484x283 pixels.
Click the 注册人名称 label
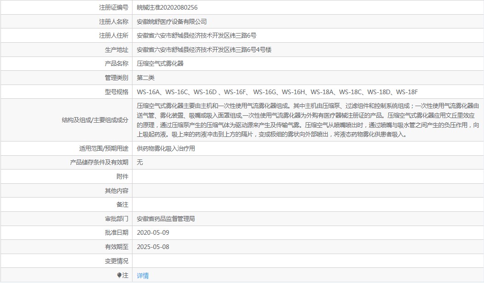(114, 22)
